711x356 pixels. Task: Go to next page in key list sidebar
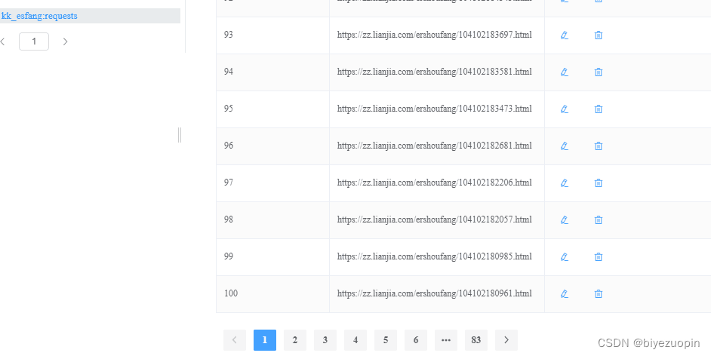(66, 41)
